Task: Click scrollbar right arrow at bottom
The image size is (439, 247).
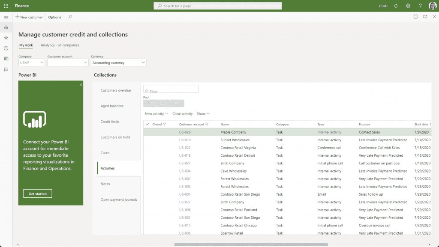Action: [430, 244]
